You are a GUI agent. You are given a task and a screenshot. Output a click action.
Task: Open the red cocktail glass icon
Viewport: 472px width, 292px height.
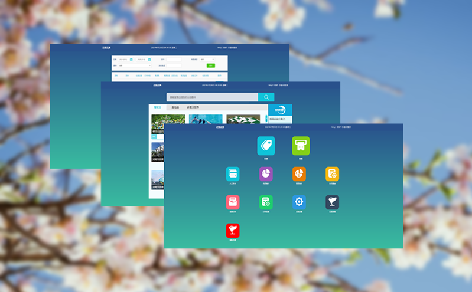[233, 231]
